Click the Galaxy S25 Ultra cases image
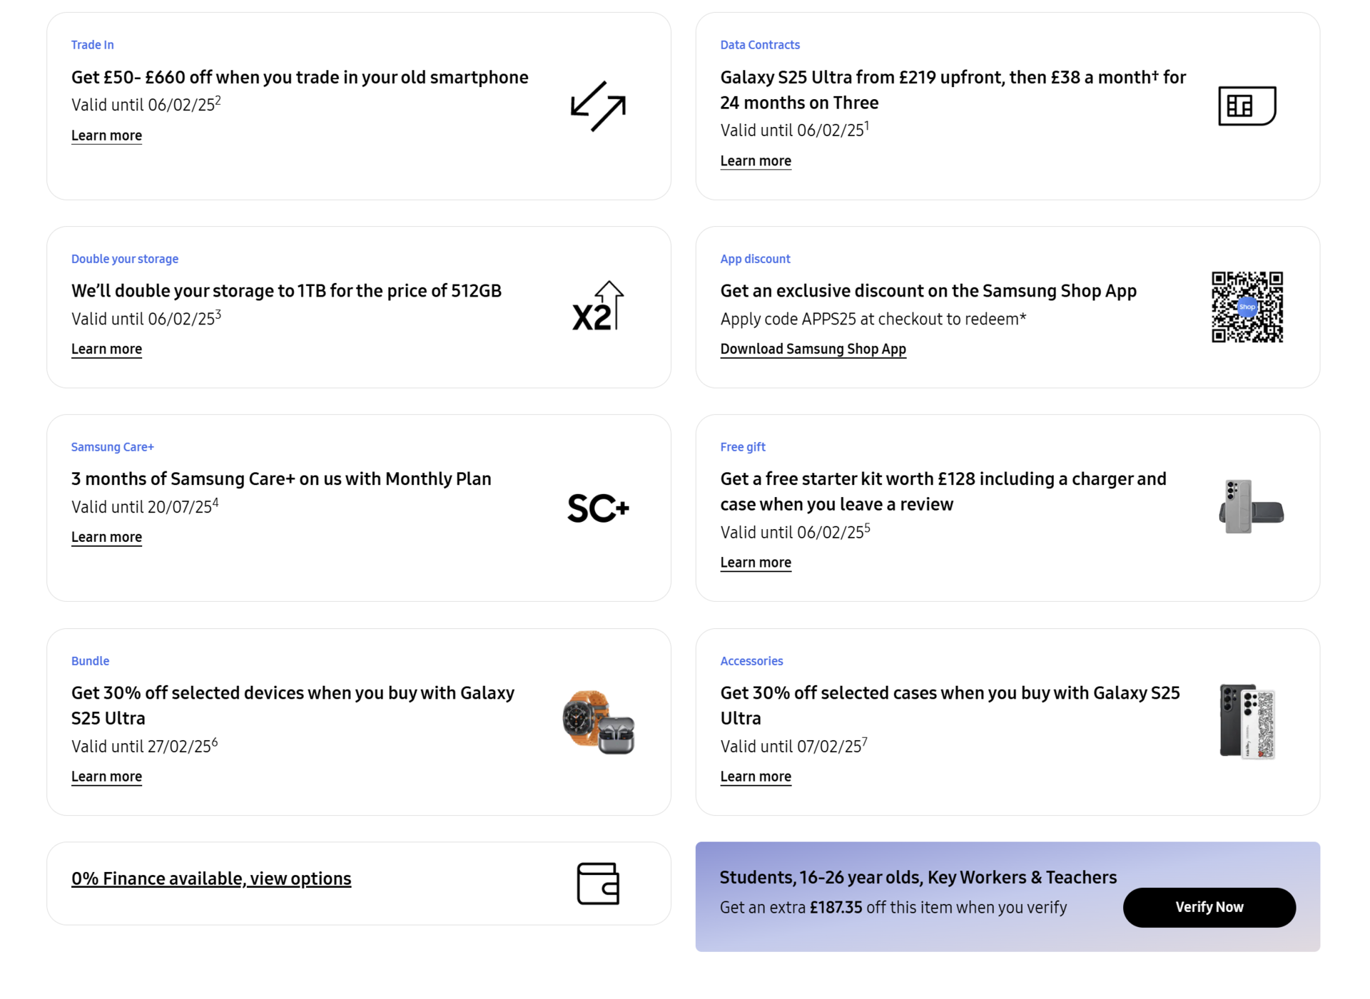This screenshot has width=1370, height=999. (x=1247, y=722)
